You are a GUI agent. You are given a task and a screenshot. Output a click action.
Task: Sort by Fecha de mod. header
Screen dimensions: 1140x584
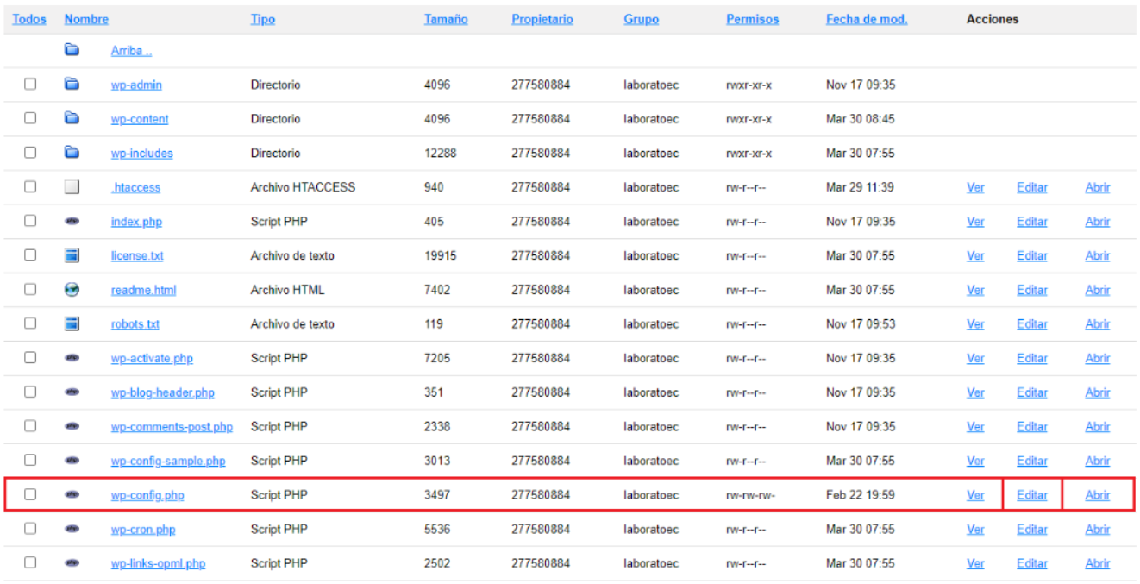click(x=867, y=19)
